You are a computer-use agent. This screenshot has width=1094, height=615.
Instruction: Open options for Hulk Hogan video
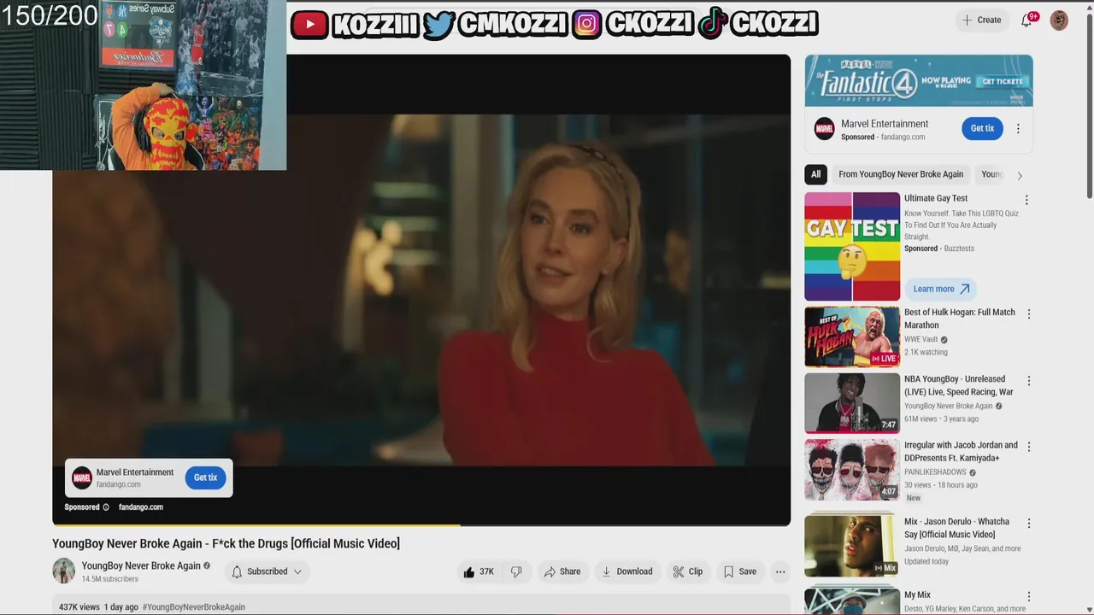coord(1028,314)
